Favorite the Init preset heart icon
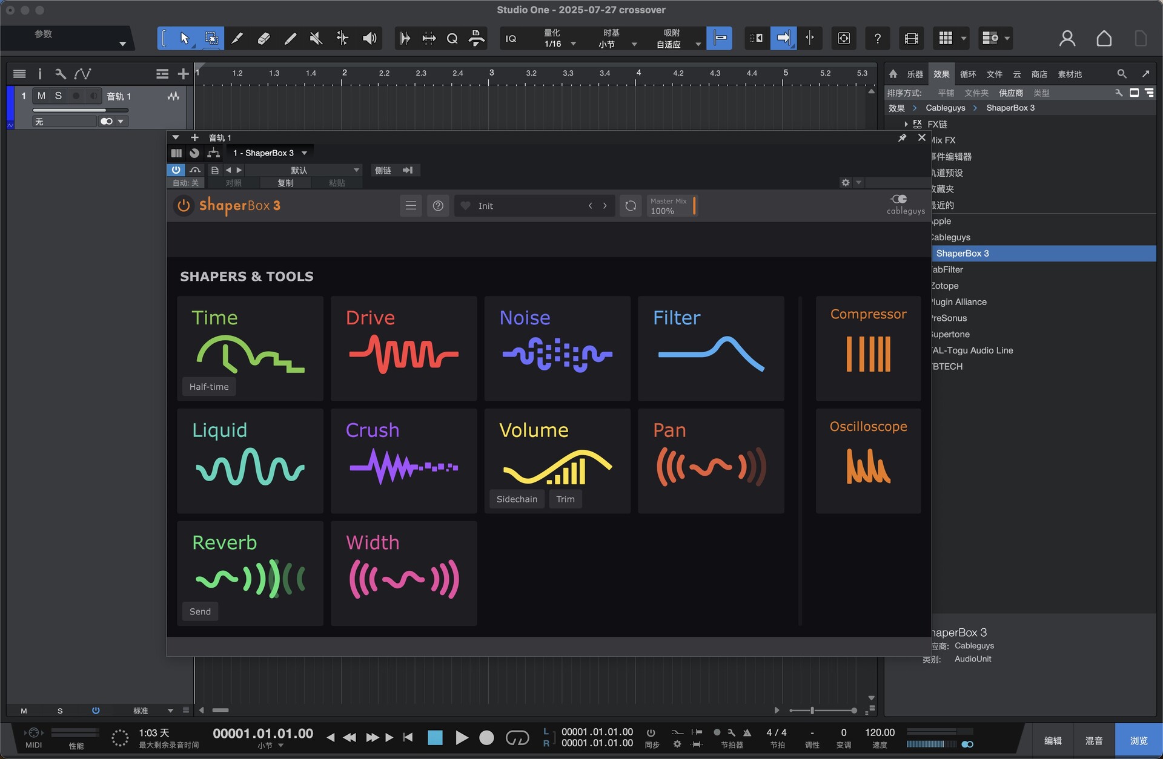The height and width of the screenshot is (759, 1163). (465, 206)
